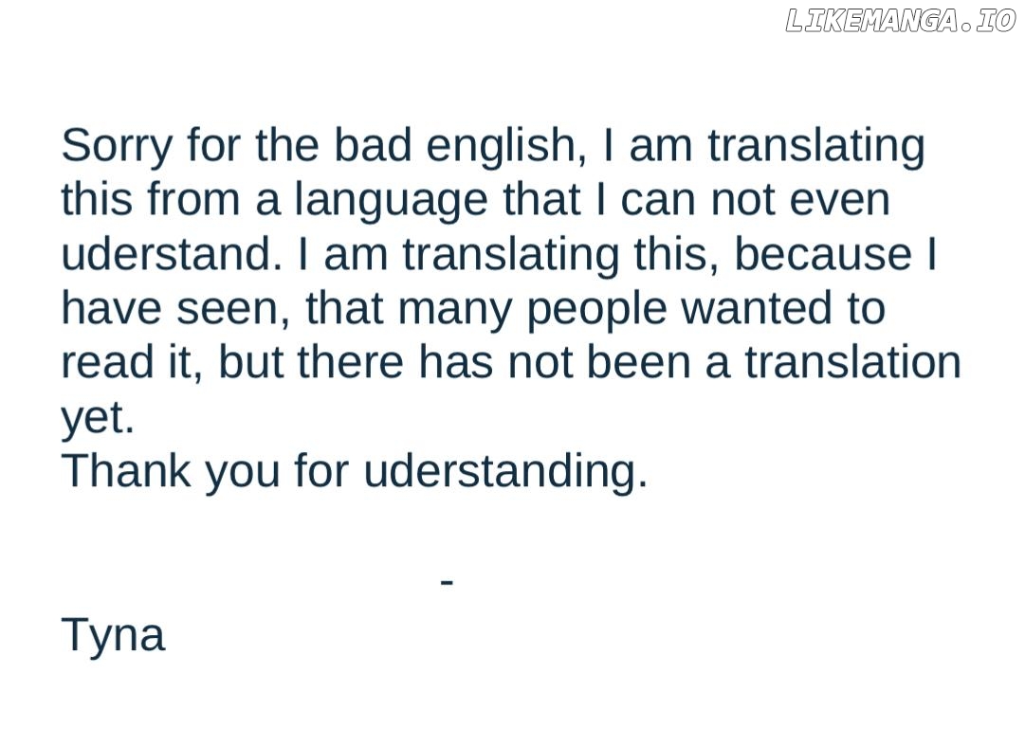Click the signature name "Tyna"

pos(113,634)
